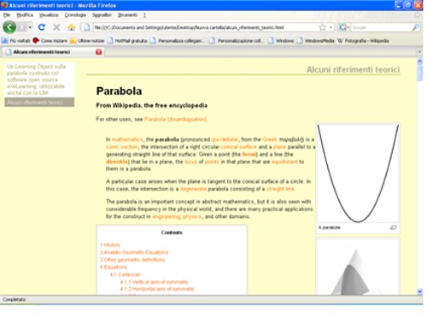Jump to 2 Analytic Geometry Equations
Screen dimensions: 427x318
[134, 252]
